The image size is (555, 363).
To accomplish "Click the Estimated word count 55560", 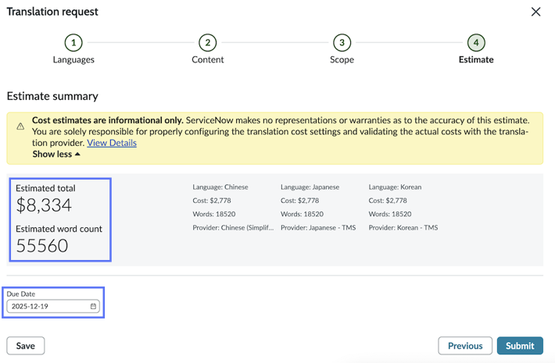I will [x=41, y=246].
